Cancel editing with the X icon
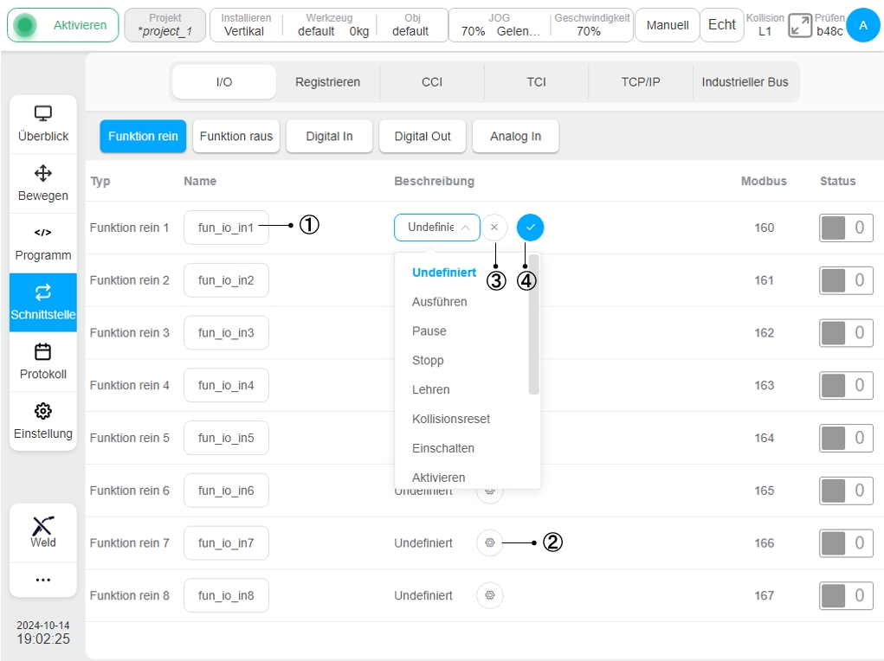Viewport: 884px width, 661px height. (494, 227)
